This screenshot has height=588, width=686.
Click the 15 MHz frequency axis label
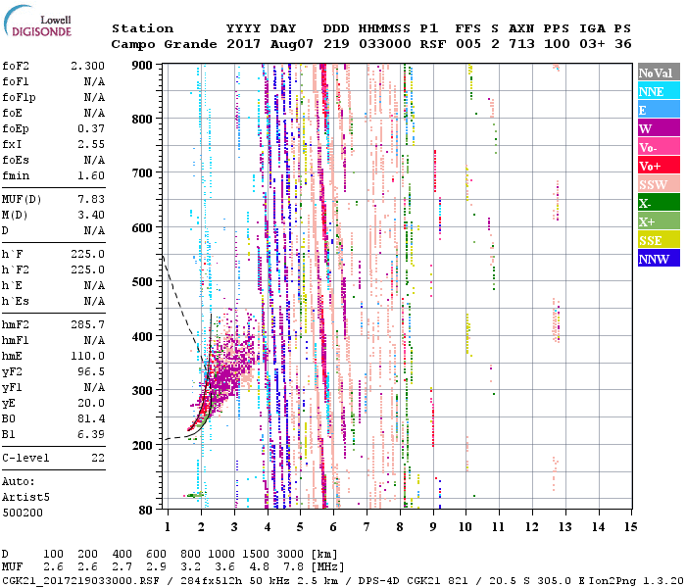(x=631, y=527)
